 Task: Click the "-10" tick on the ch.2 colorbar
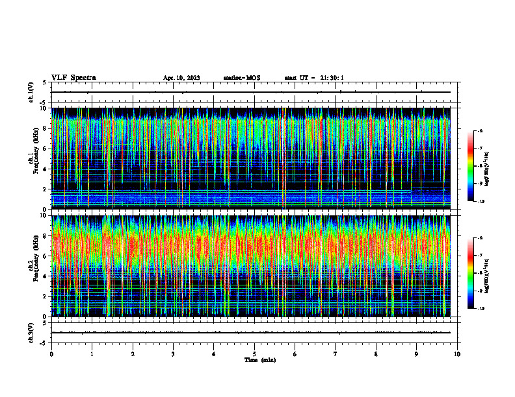(x=481, y=309)
